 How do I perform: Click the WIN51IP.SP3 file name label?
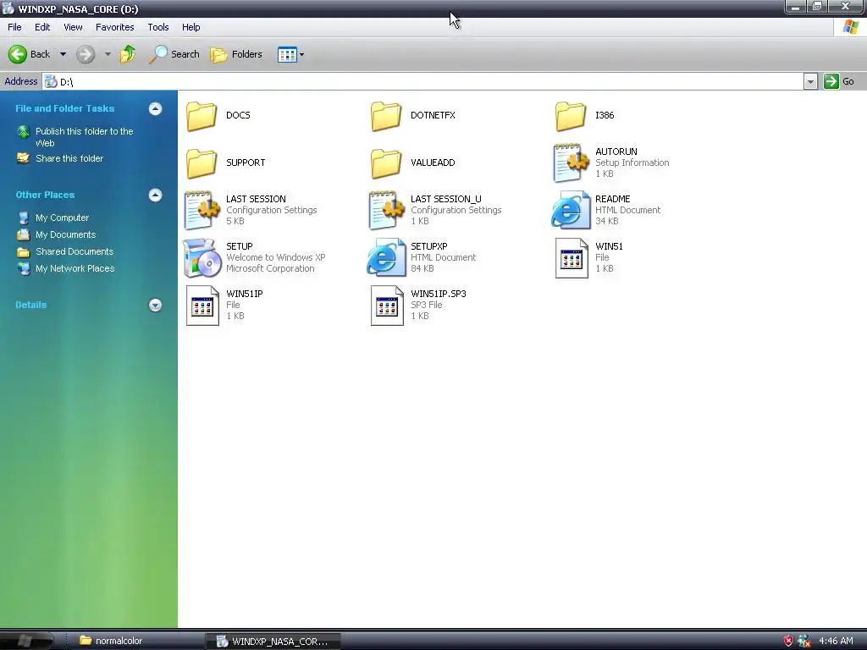coord(438,294)
